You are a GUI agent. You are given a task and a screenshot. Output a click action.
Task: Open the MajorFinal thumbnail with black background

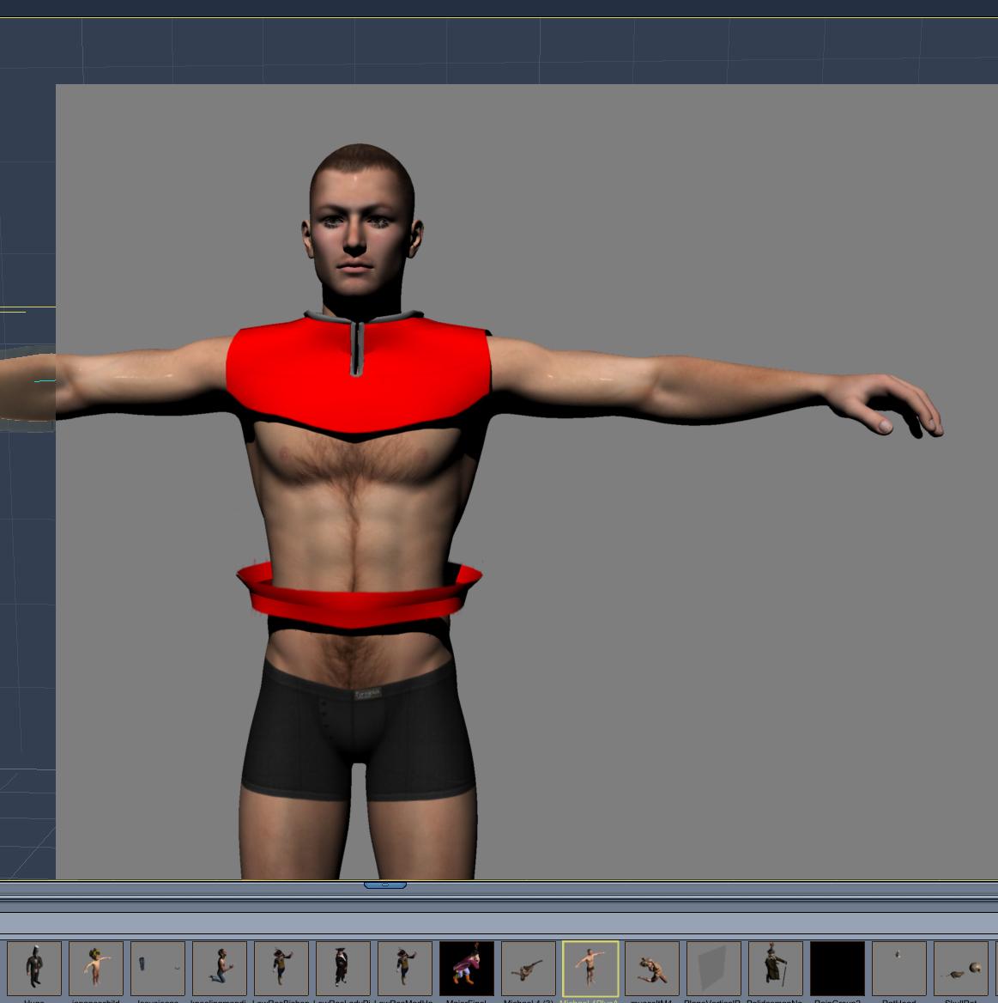[x=467, y=968]
